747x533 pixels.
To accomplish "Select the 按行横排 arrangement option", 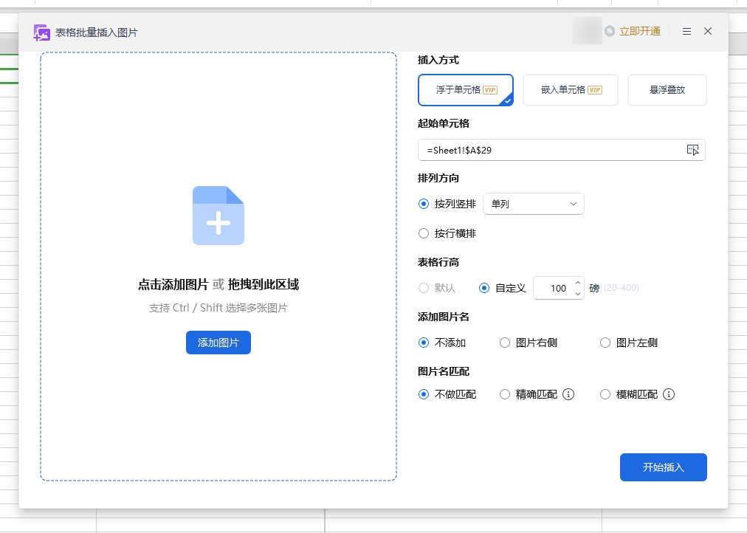I will pos(423,233).
